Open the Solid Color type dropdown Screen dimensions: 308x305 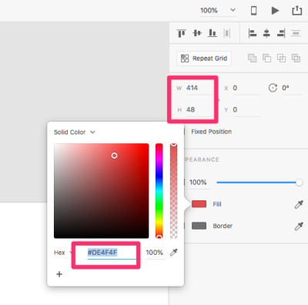click(75, 132)
